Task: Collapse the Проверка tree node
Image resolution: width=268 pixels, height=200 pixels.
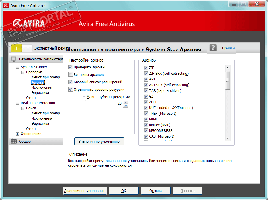Action: coord(23,72)
